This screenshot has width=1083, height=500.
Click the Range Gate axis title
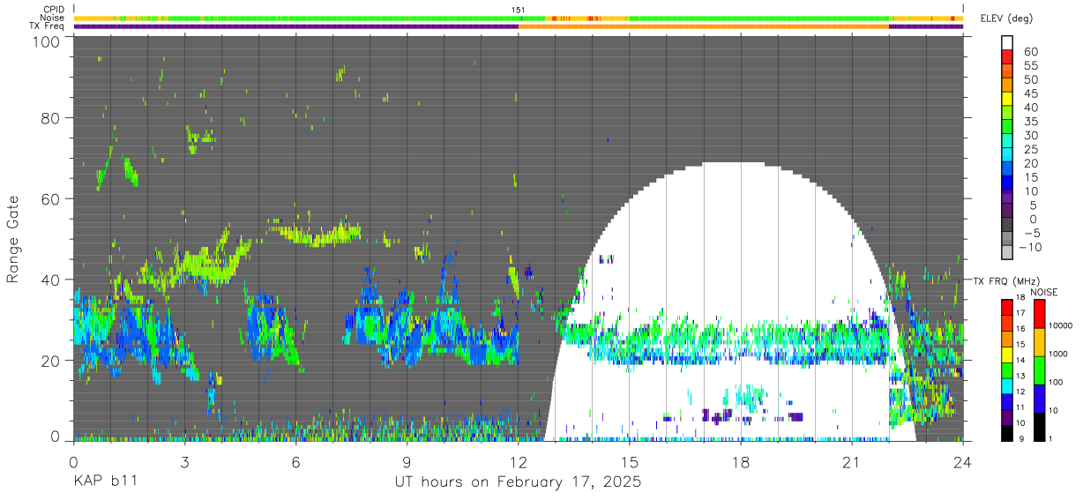coord(13,240)
